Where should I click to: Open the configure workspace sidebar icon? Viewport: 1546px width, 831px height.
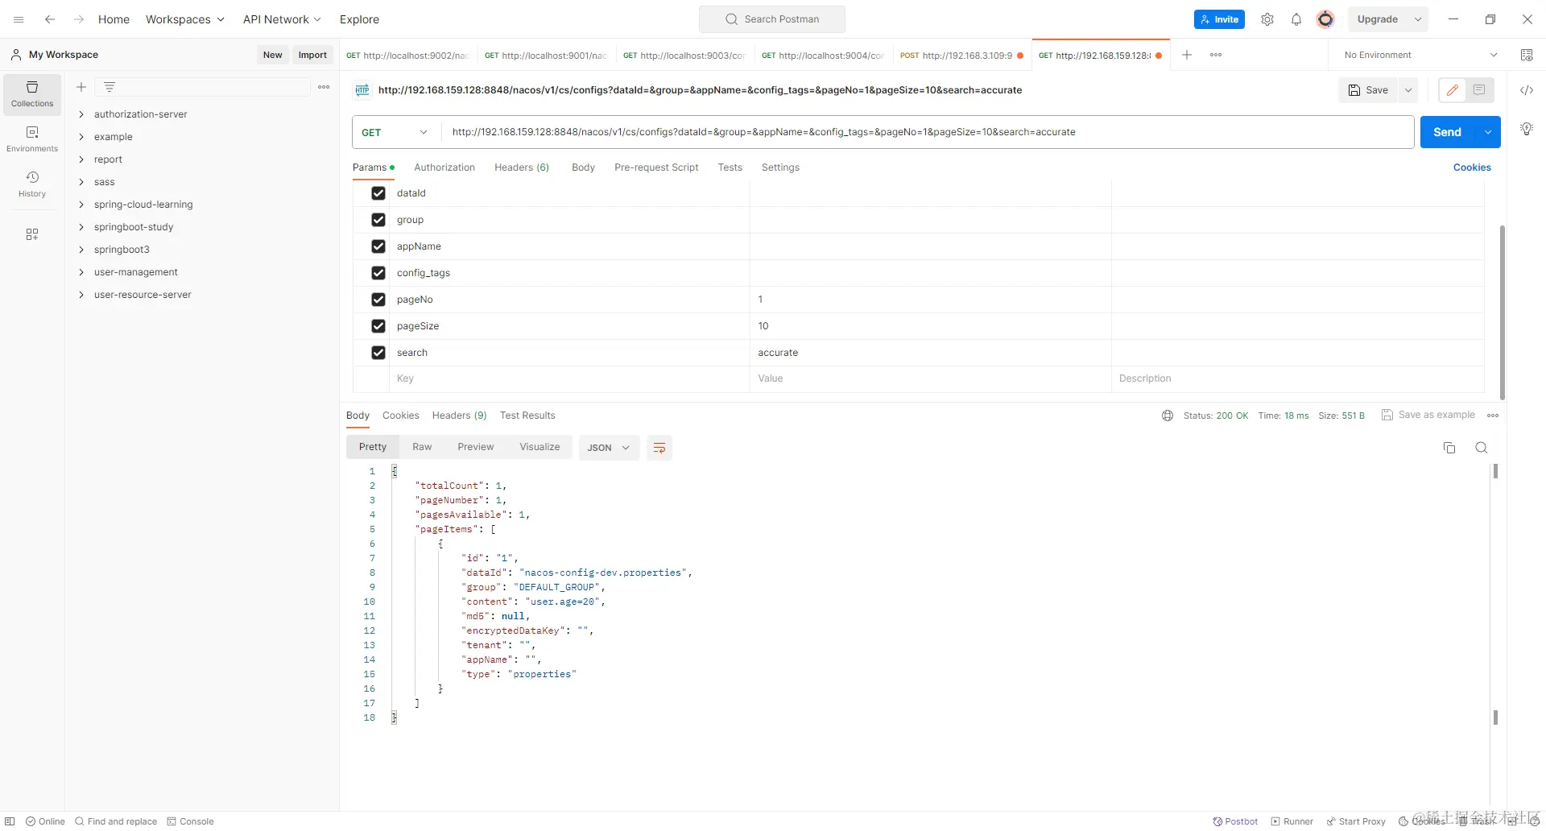pyautogui.click(x=32, y=234)
